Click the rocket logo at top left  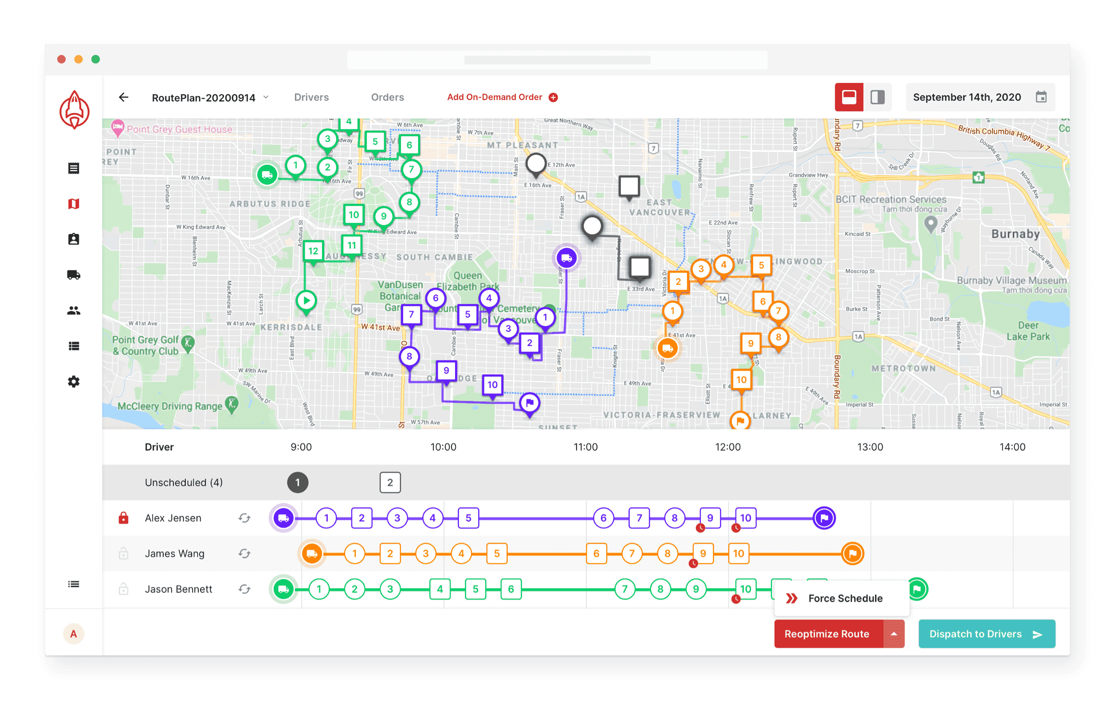(74, 110)
